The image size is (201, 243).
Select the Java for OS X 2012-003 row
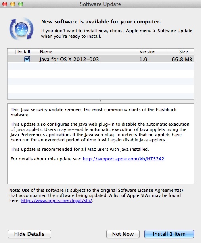(x=101, y=59)
